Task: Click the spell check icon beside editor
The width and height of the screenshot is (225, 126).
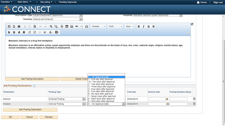Action: pyautogui.click(x=192, y=24)
